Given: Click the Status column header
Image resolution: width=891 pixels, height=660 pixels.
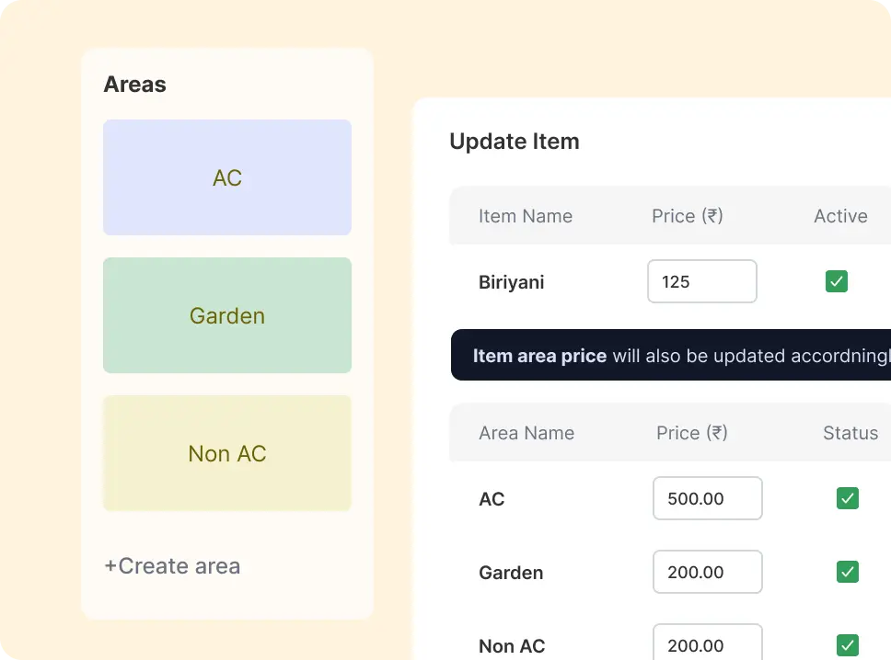Looking at the screenshot, I should pyautogui.click(x=850, y=433).
